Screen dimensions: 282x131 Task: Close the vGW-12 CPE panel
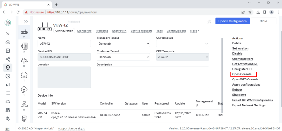pos(264,21)
